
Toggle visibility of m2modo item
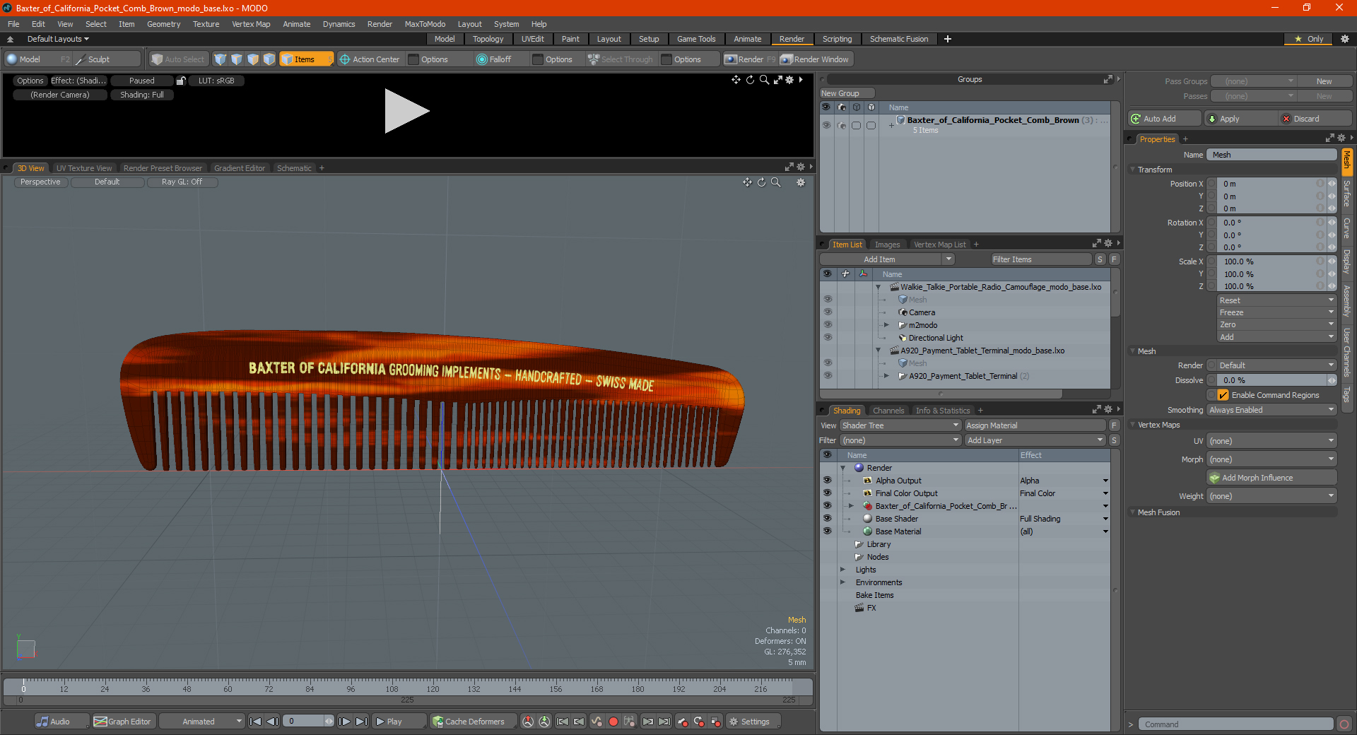[x=828, y=325]
